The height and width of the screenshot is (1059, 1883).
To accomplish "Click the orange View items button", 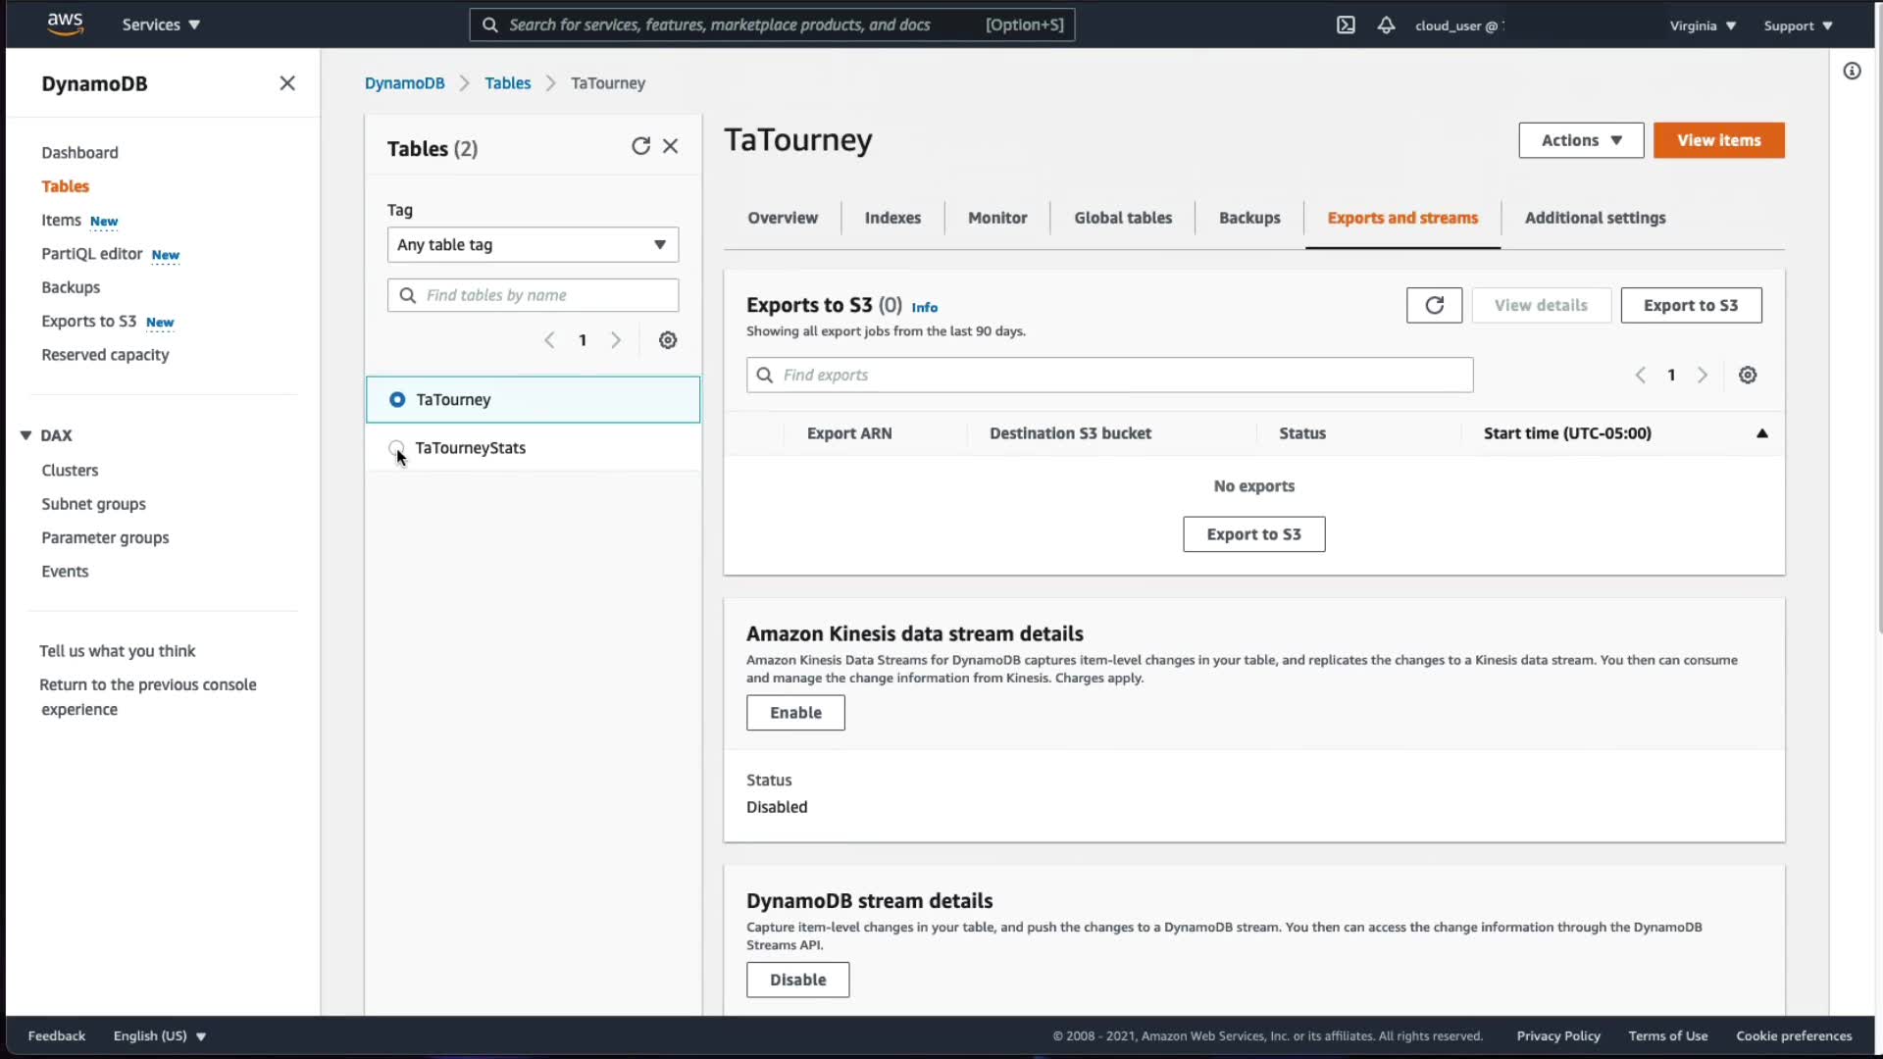I will (x=1718, y=140).
